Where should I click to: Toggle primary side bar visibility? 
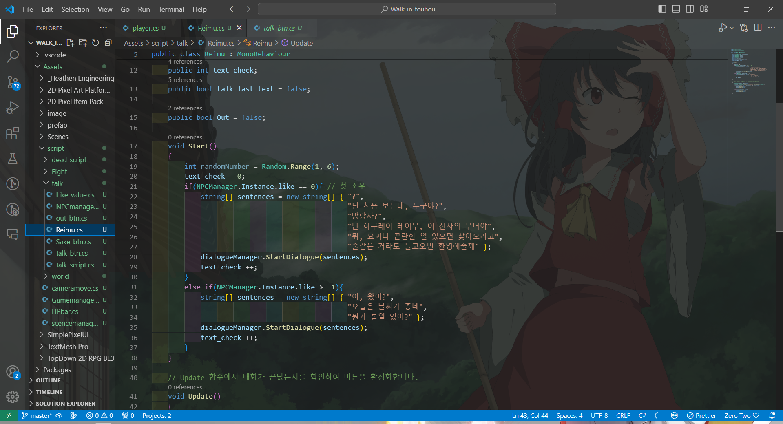(x=662, y=9)
